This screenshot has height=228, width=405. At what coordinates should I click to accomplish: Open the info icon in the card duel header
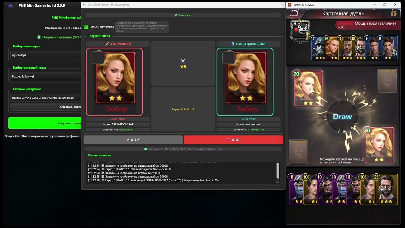[x=394, y=13]
